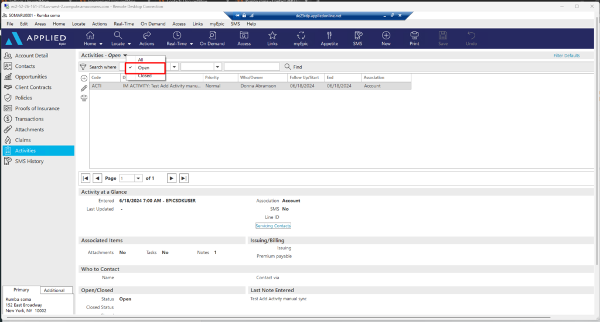This screenshot has width=600, height=322.
Task: Click the Save toolbar icon
Action: pyautogui.click(x=443, y=36)
